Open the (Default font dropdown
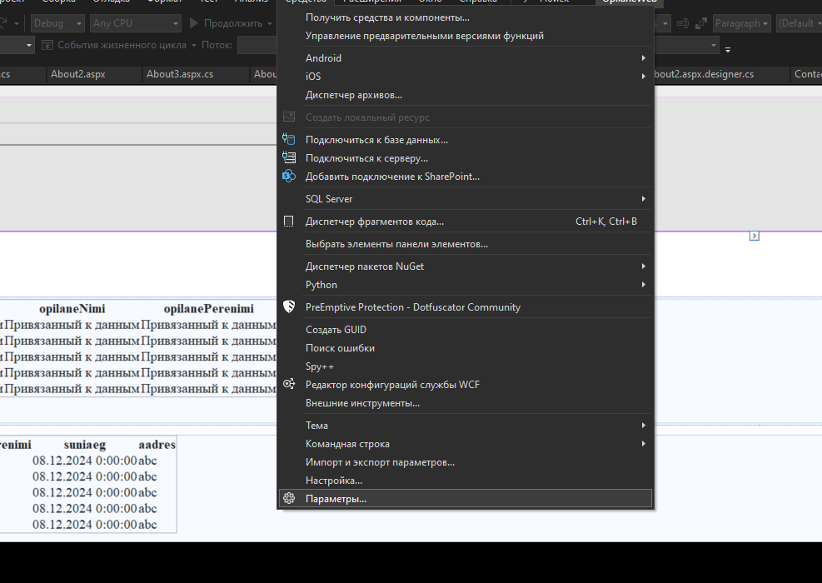This screenshot has width=822, height=583. click(800, 23)
